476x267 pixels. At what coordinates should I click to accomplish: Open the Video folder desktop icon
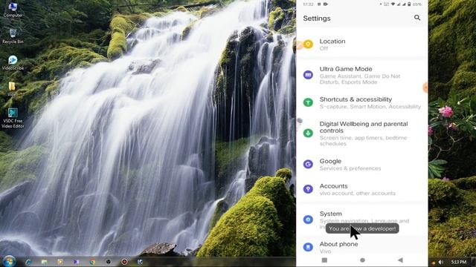12,89
